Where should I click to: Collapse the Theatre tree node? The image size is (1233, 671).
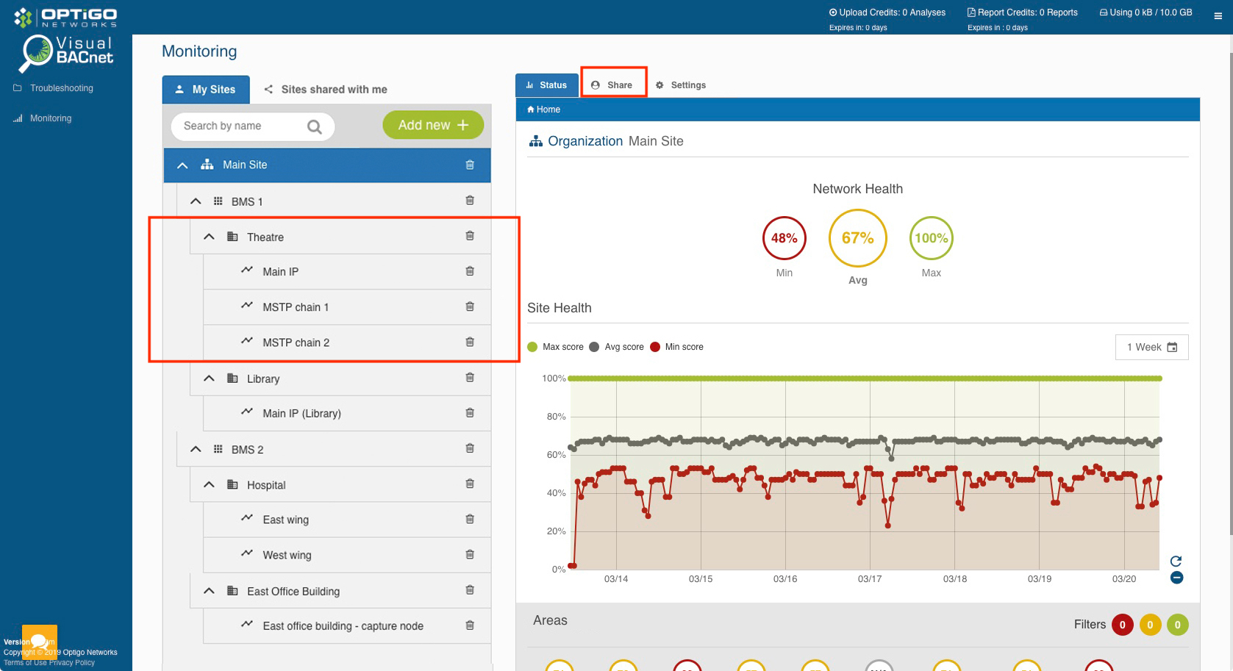209,237
